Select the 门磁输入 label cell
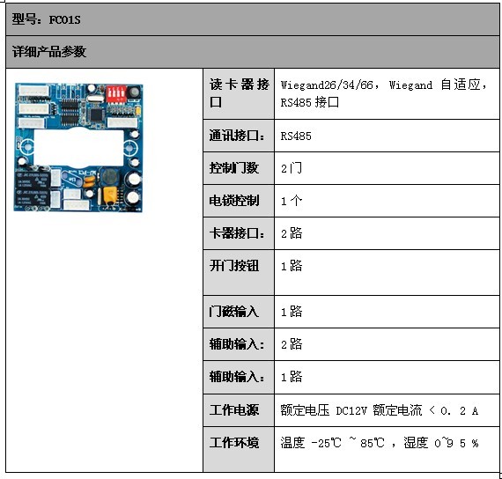 point(239,312)
